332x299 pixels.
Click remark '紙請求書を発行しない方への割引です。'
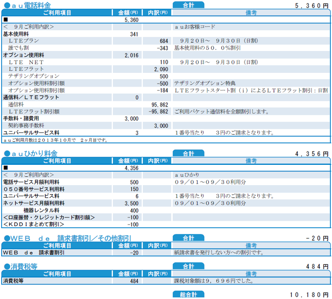point(219,253)
